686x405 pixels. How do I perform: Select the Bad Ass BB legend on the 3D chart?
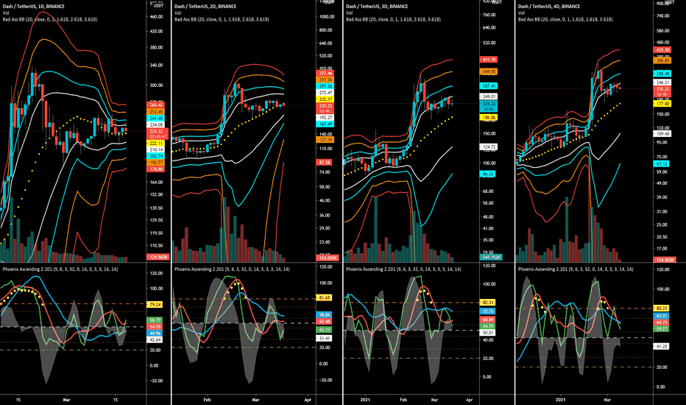tap(393, 20)
